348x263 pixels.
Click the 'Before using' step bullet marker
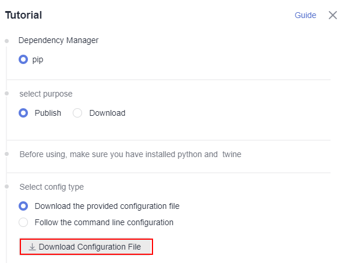pyautogui.click(x=6, y=154)
